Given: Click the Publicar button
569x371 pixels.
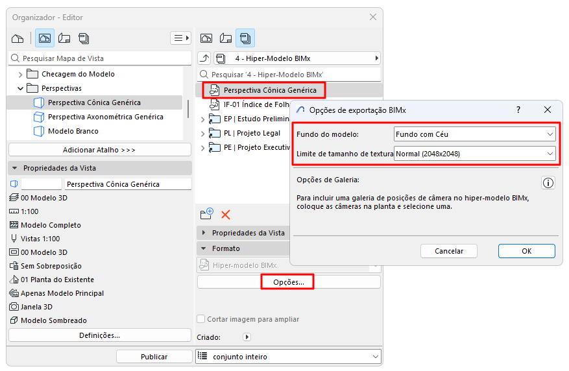Looking at the screenshot, I should point(154,357).
